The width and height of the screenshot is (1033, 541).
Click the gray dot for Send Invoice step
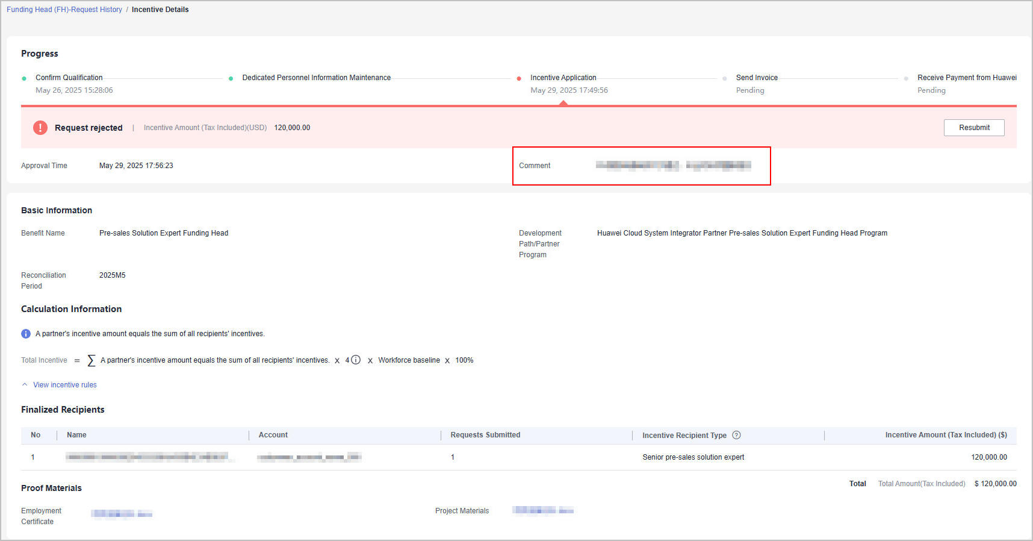pos(724,78)
